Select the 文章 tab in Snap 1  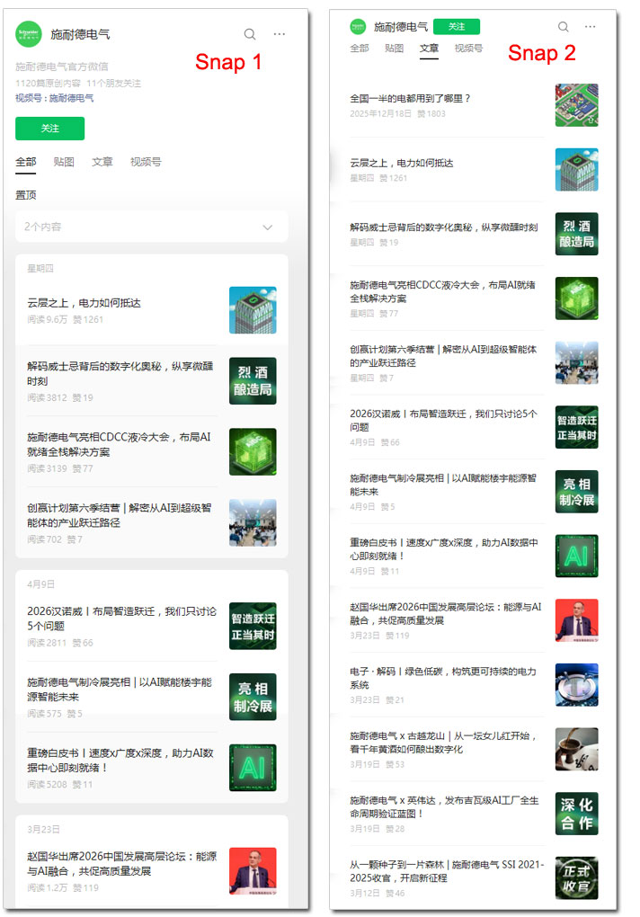102,163
